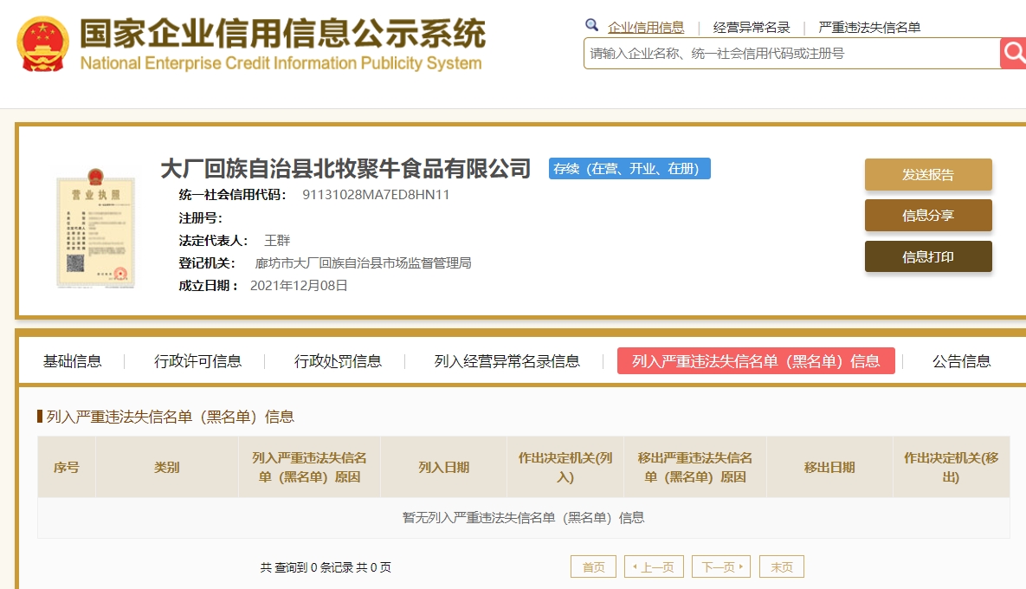The height and width of the screenshot is (589, 1026).
Task: Click the red search button icon
Action: 1013,53
